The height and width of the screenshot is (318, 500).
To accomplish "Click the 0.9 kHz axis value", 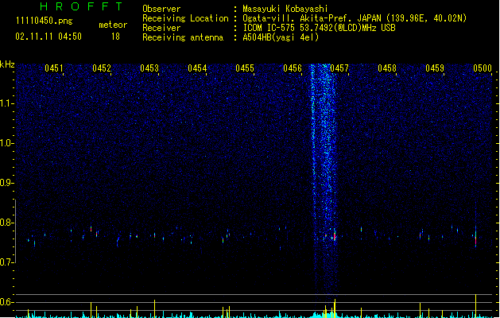I will point(6,183).
